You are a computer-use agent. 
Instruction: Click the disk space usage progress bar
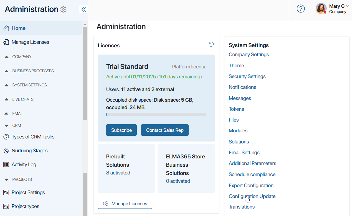[156, 114]
